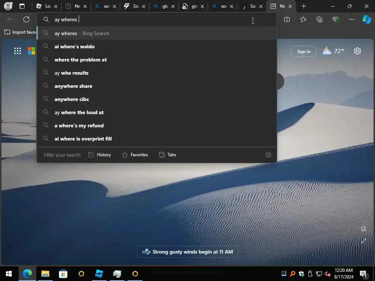Expand background image with arrows icon

[x=364, y=241]
